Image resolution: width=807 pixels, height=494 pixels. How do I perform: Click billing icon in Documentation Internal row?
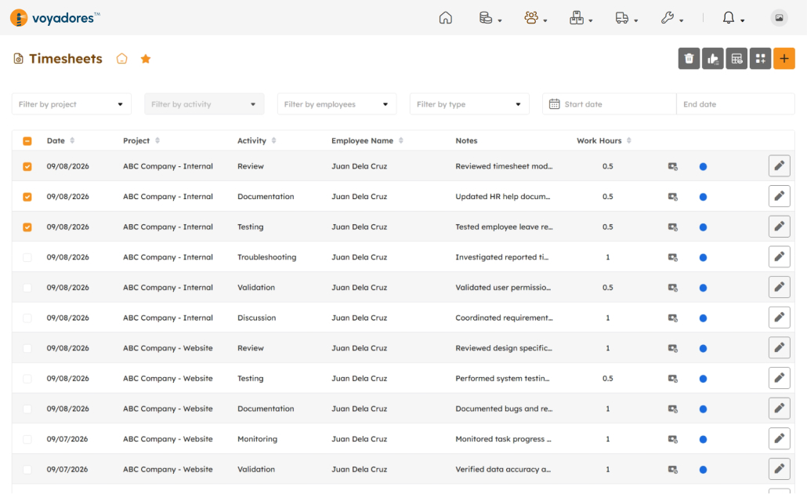673,197
